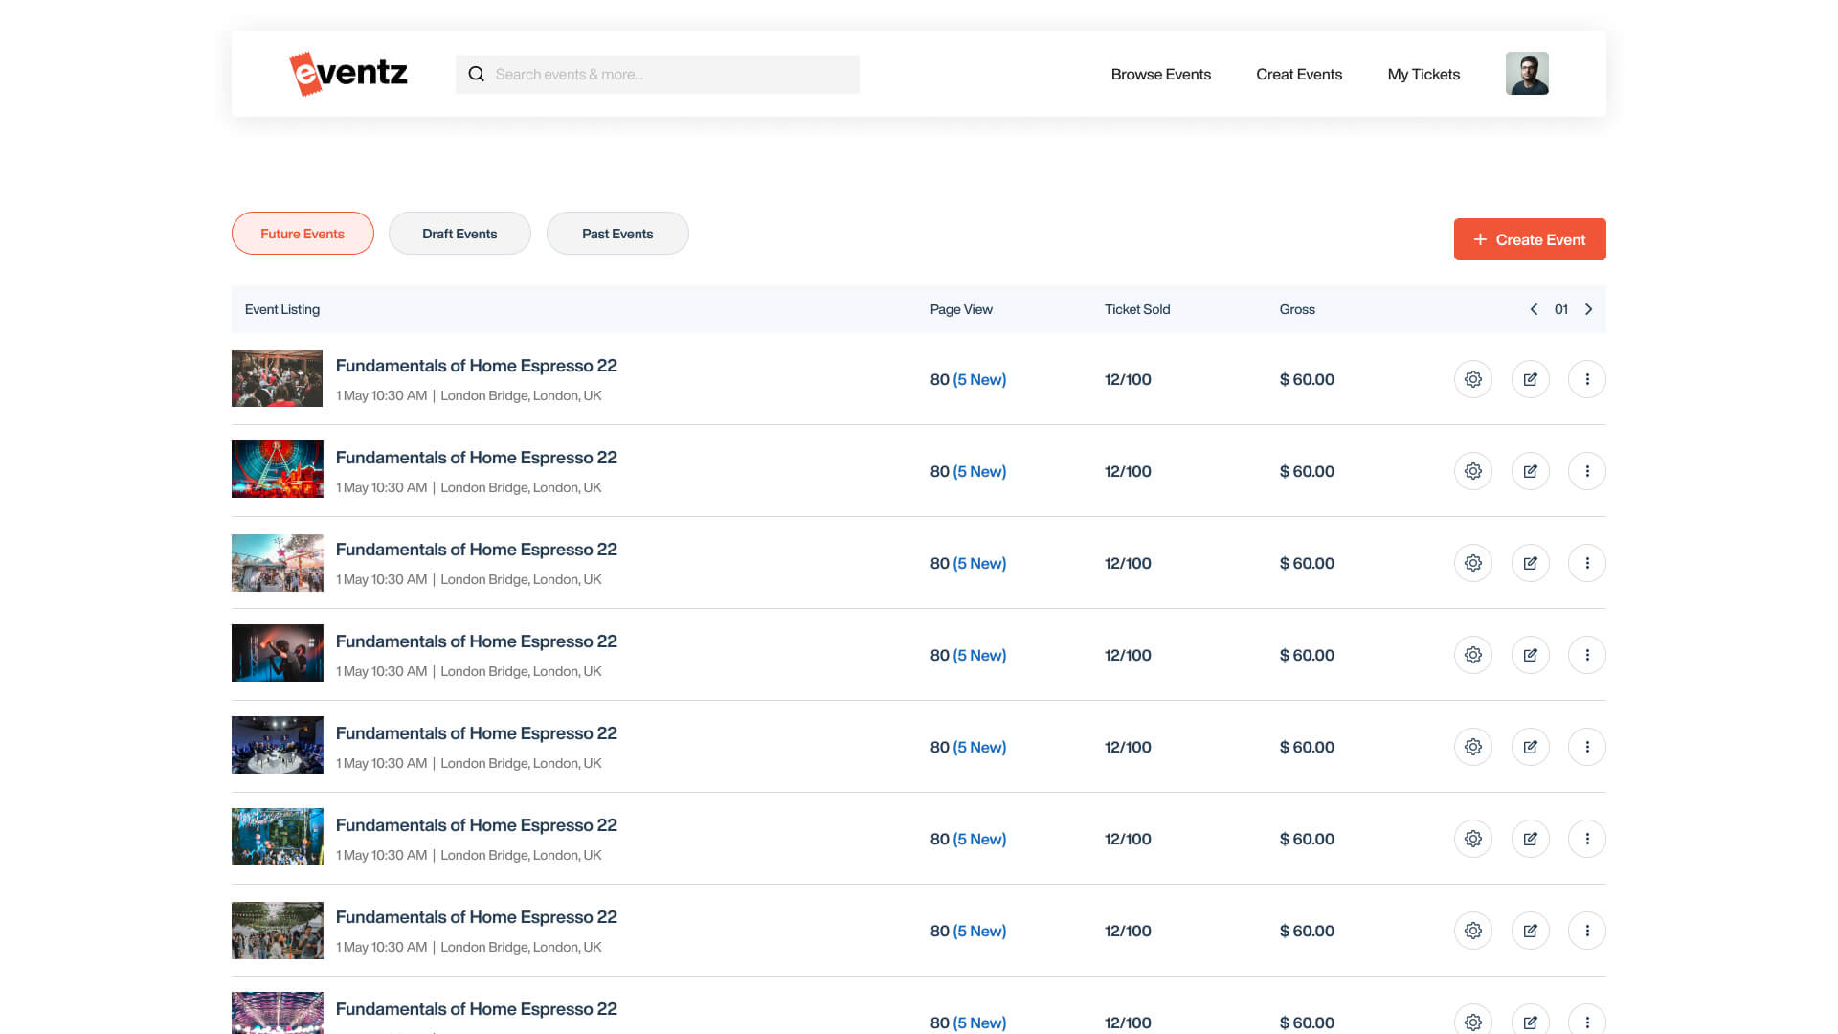Screen dimensions: 1838x1034
Task: Open more options for the first event row
Action: click(x=1586, y=379)
